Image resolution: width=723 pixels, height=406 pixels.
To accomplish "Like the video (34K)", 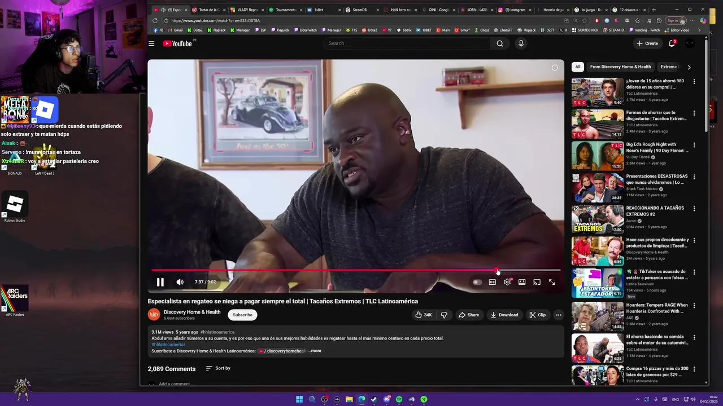I will coord(424,315).
